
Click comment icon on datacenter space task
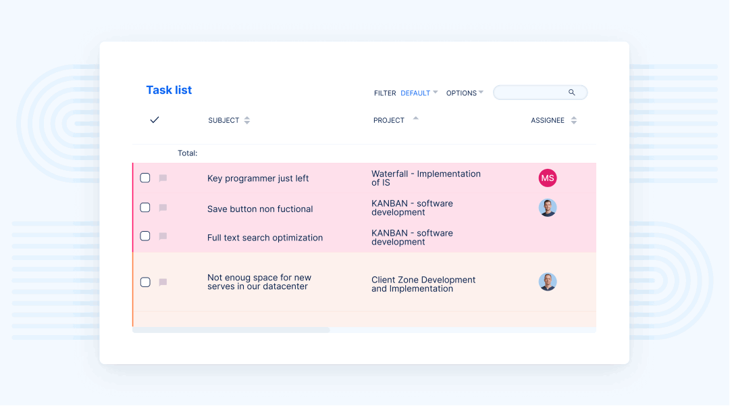click(x=163, y=282)
